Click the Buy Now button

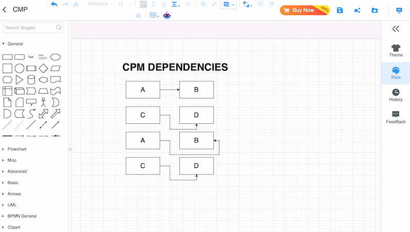tap(304, 10)
